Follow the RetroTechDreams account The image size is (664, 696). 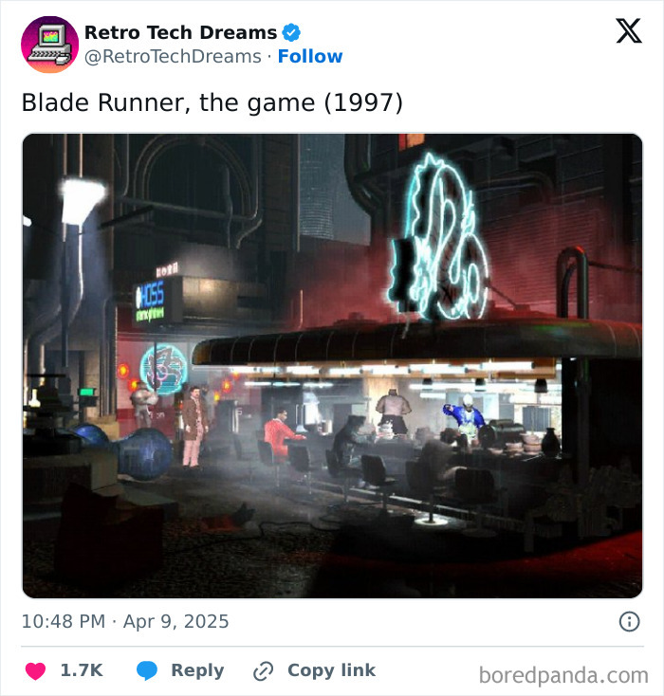(x=310, y=56)
